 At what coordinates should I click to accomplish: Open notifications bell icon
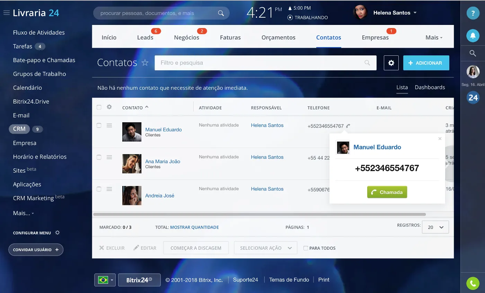click(x=473, y=35)
